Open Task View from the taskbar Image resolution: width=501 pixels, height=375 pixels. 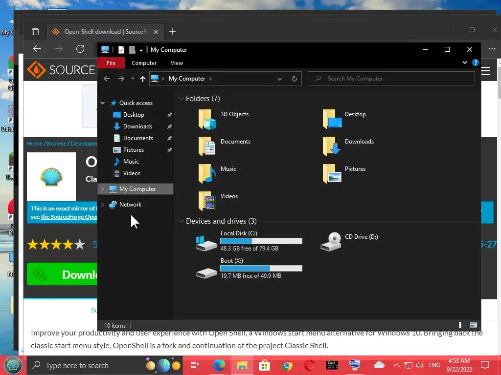click(x=195, y=365)
